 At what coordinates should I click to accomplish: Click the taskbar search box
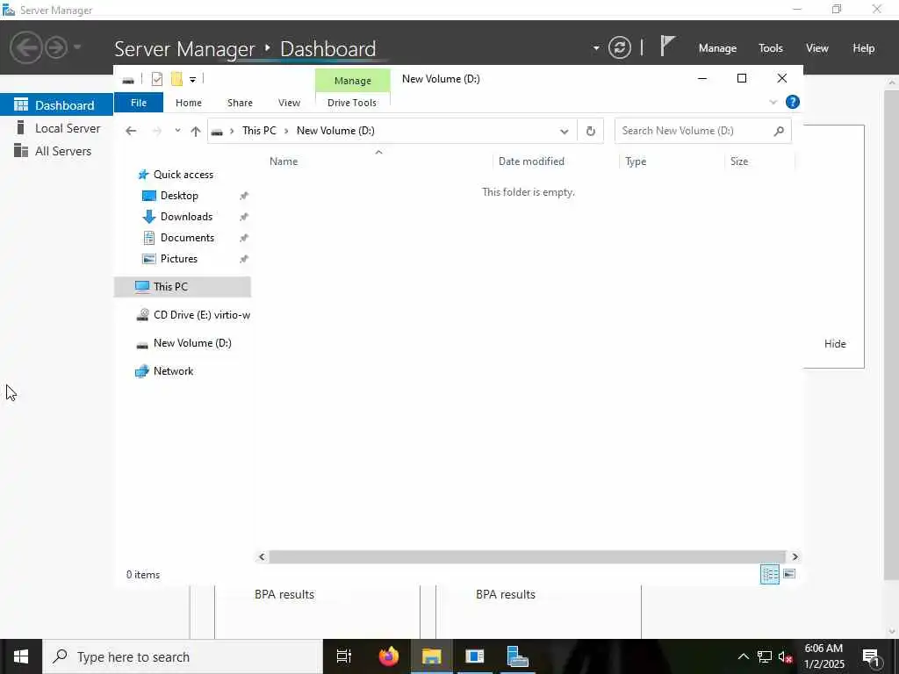[x=183, y=656]
